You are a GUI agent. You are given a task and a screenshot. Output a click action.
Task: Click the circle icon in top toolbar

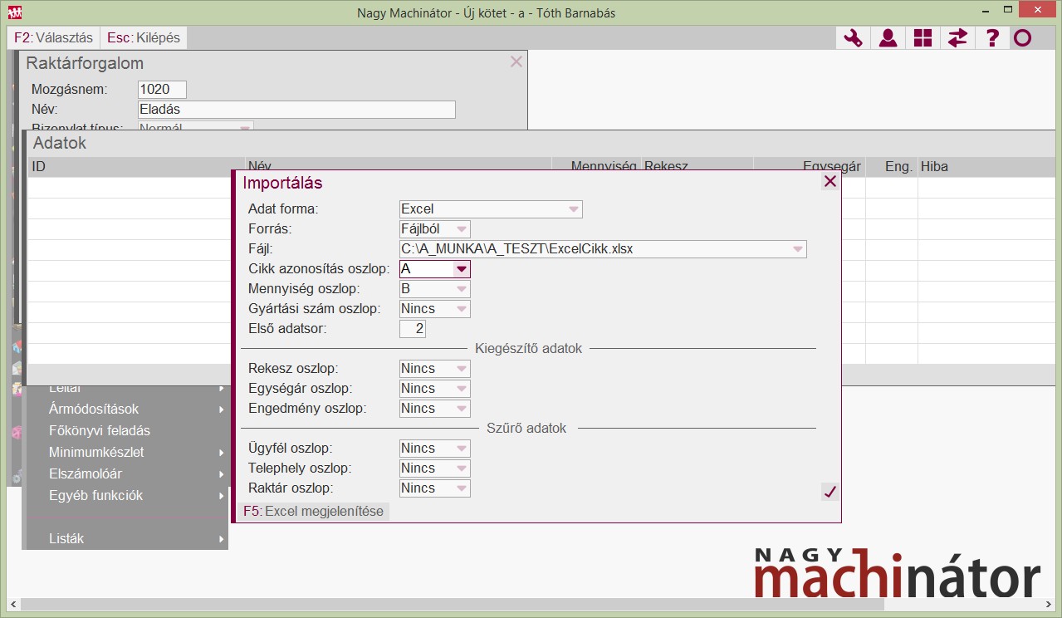[1023, 38]
